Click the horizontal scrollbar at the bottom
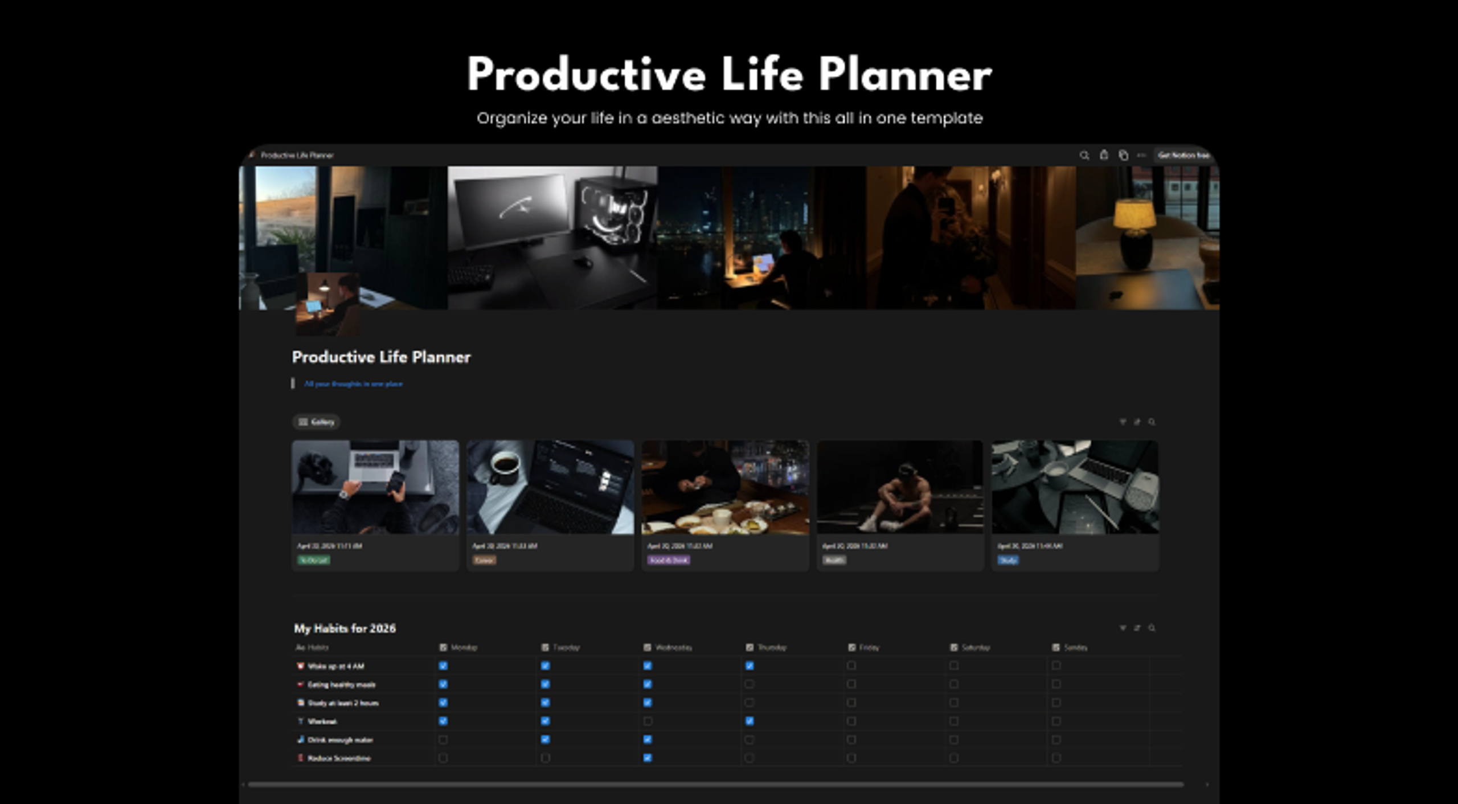Screen dimensions: 1458x804 click(715, 785)
